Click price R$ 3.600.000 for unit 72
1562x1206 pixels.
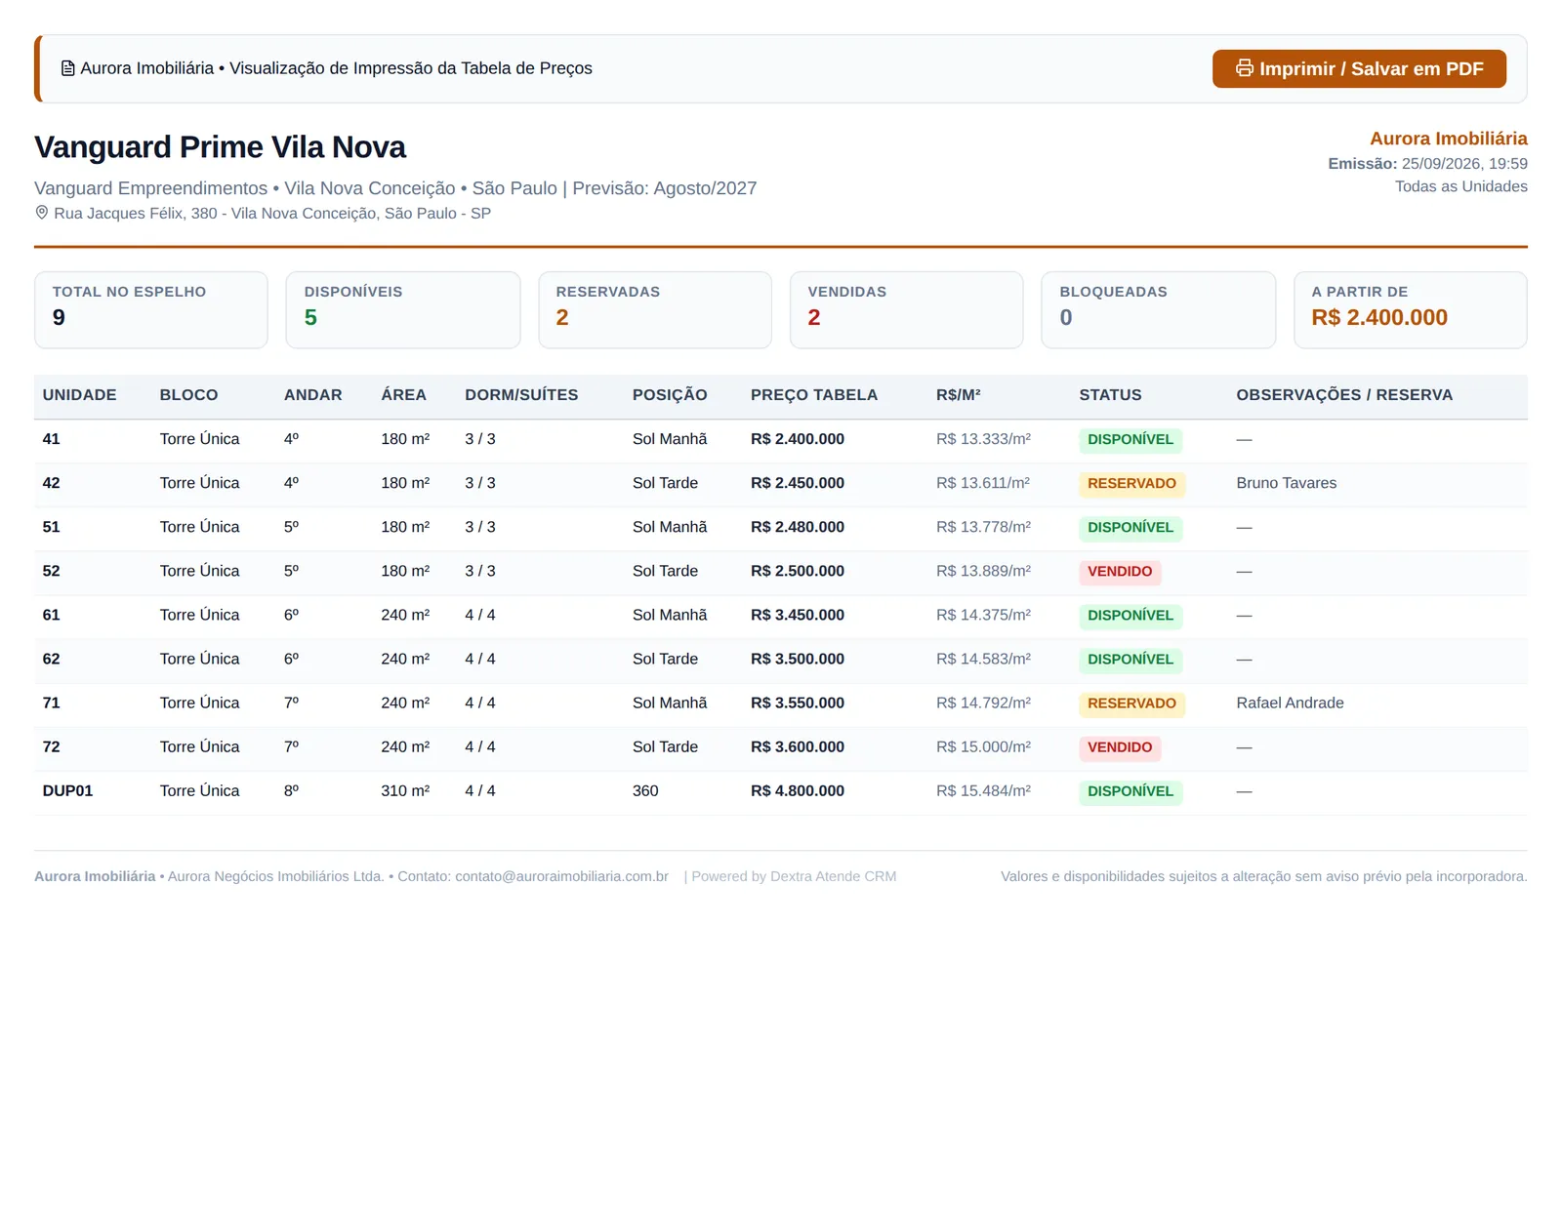(798, 747)
